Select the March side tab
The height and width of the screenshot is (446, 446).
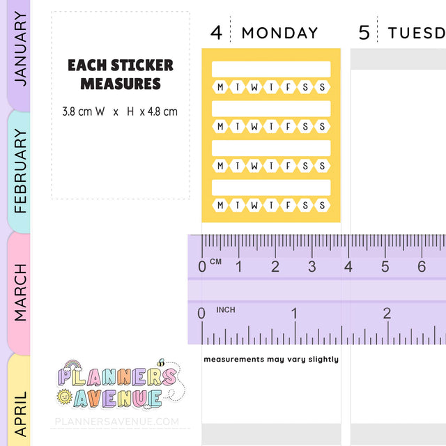(20, 291)
